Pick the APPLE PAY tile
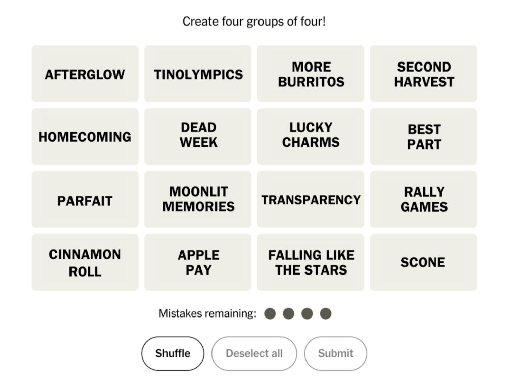This screenshot has width=517, height=380. tap(198, 262)
